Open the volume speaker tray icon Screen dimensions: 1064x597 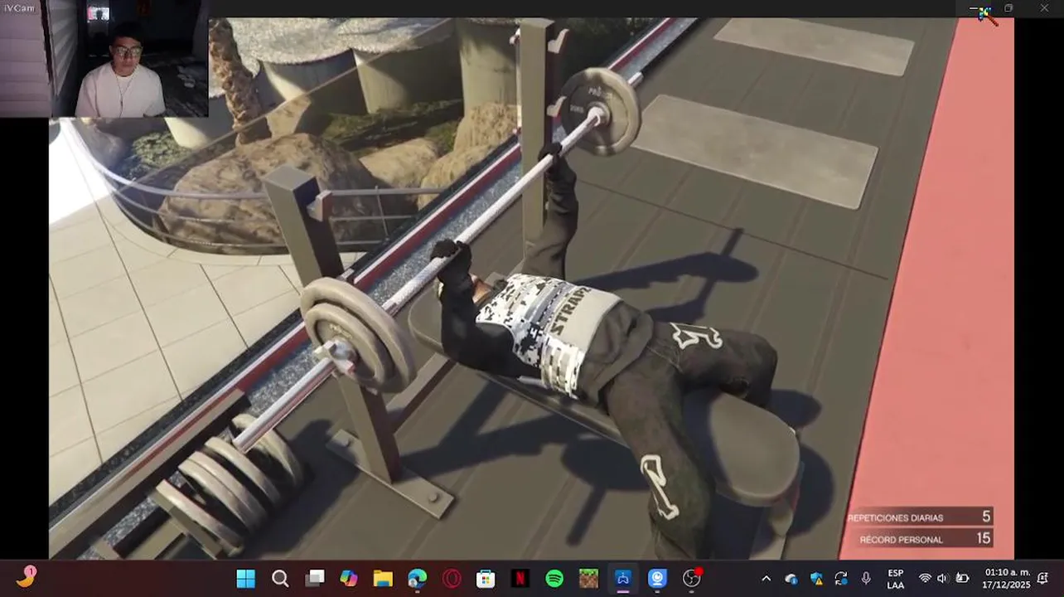pos(942,579)
